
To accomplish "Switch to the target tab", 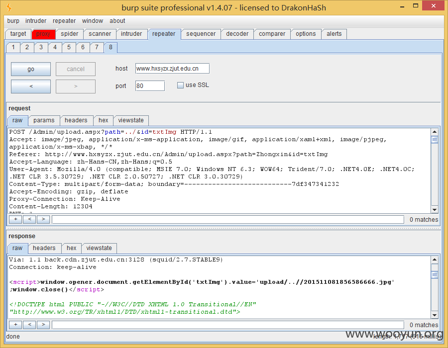I will point(18,34).
